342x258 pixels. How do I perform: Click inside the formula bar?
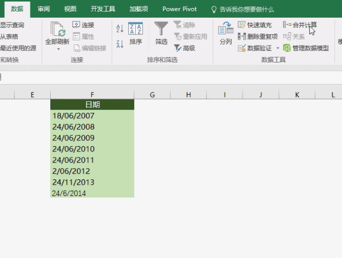click(171, 78)
